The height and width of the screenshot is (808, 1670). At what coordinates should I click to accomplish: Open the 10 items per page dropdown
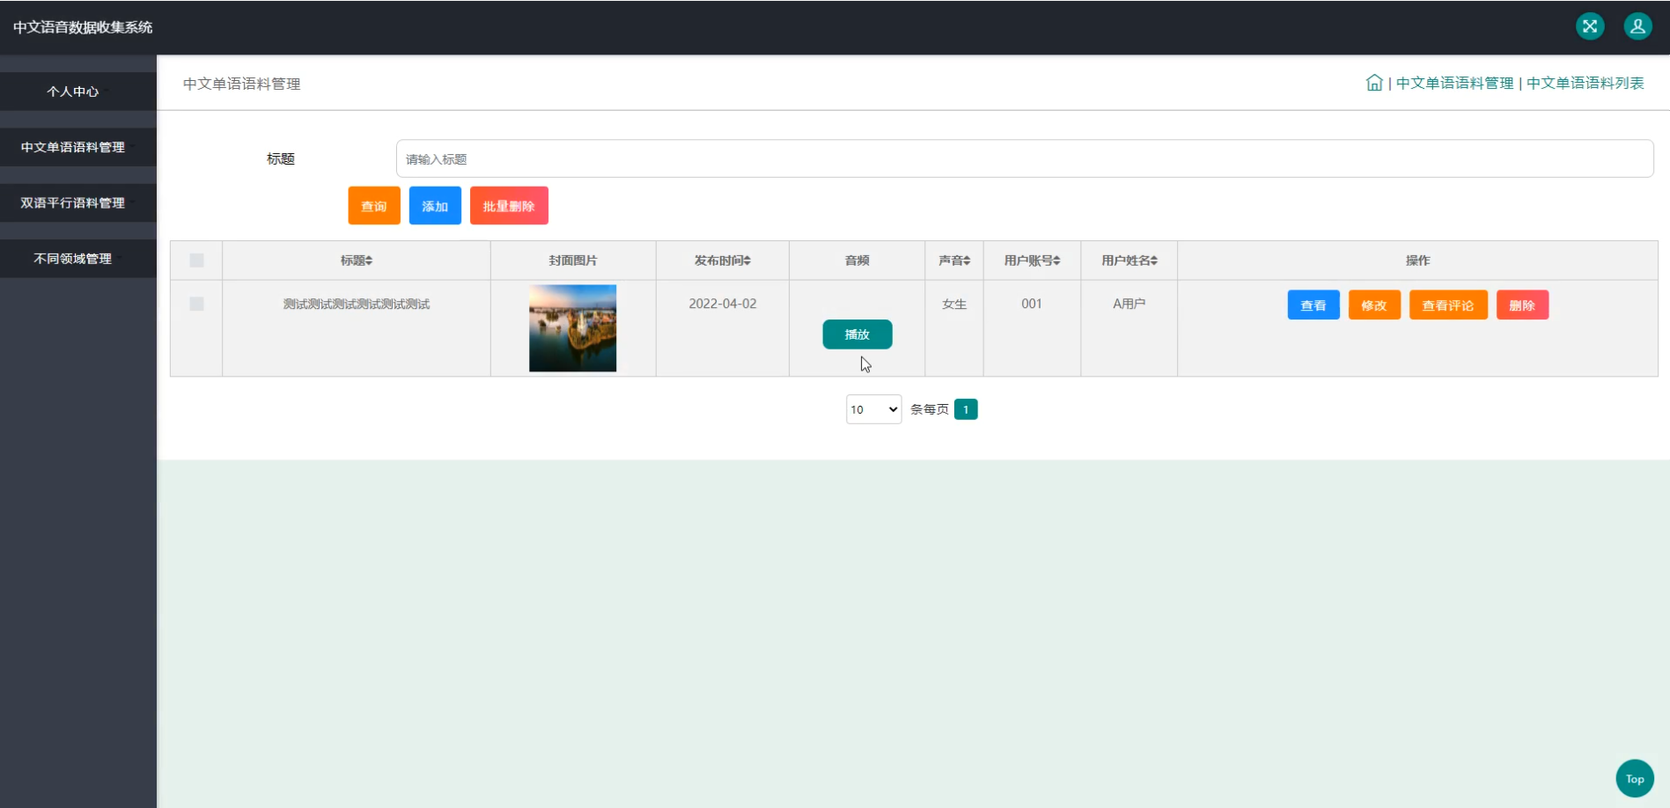(873, 409)
